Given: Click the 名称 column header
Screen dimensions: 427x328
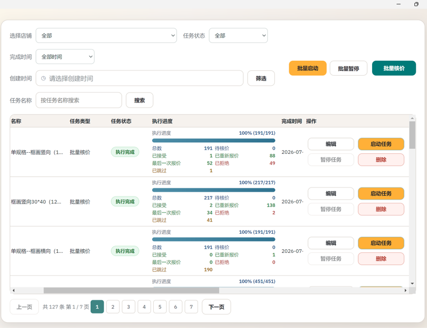Looking at the screenshot, I should pos(16,121).
